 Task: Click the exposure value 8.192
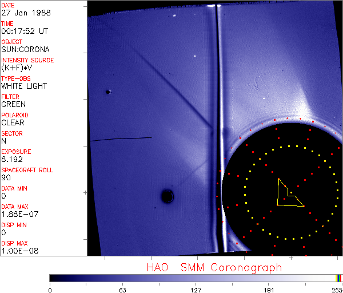coord(12,159)
